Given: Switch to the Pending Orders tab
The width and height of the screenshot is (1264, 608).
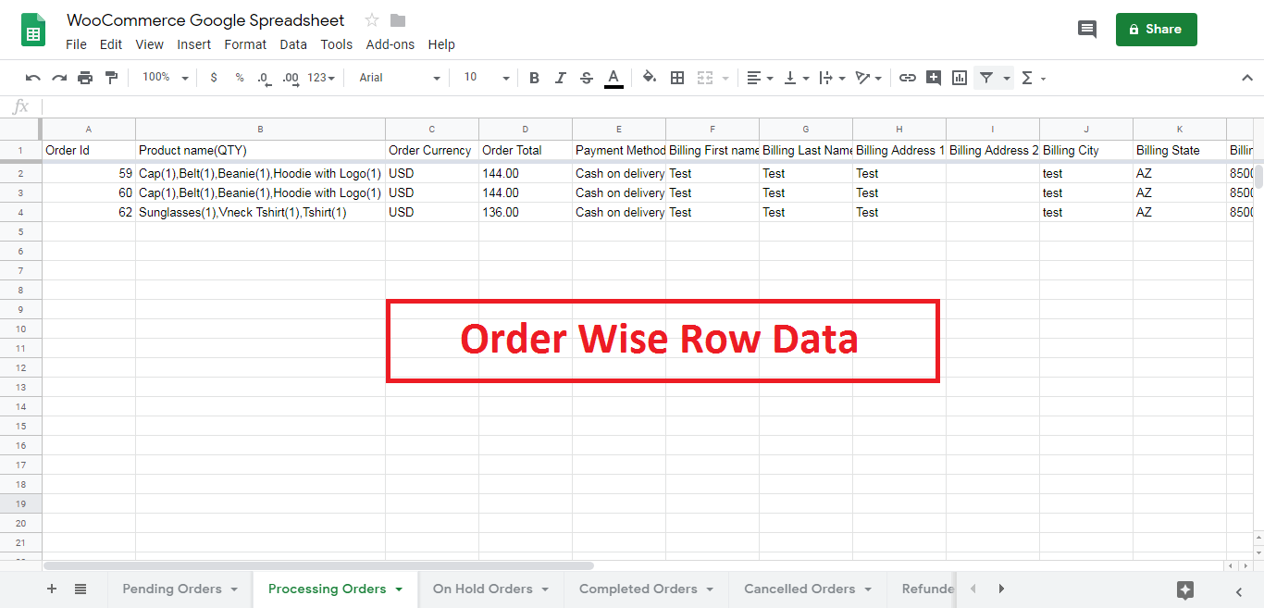Looking at the screenshot, I should (x=172, y=589).
